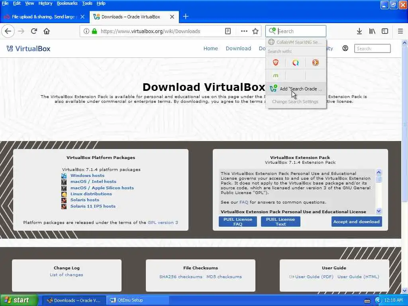Open the View menu
This screenshot has height=306, width=408.
[x=29, y=3]
